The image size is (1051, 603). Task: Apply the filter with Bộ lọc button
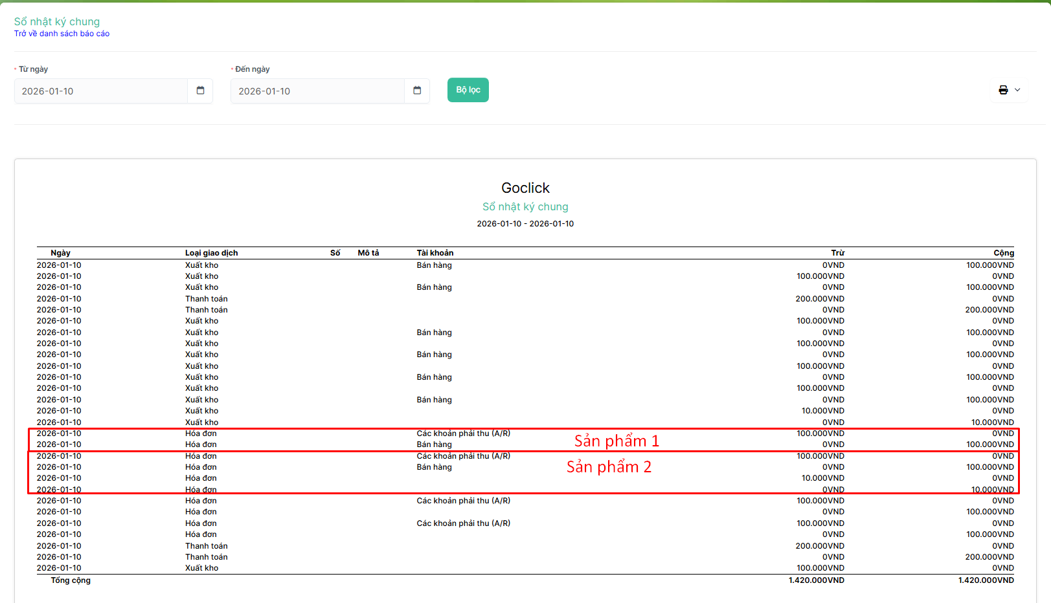(468, 90)
